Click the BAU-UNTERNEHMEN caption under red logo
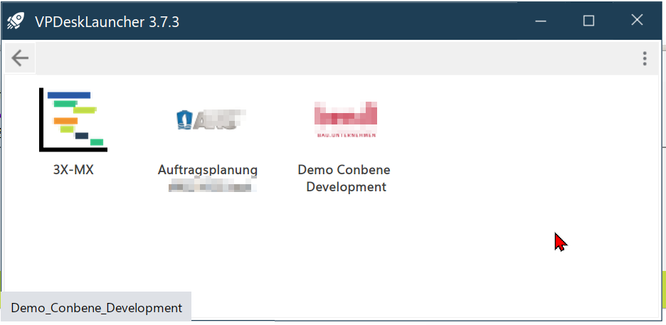 346,135
